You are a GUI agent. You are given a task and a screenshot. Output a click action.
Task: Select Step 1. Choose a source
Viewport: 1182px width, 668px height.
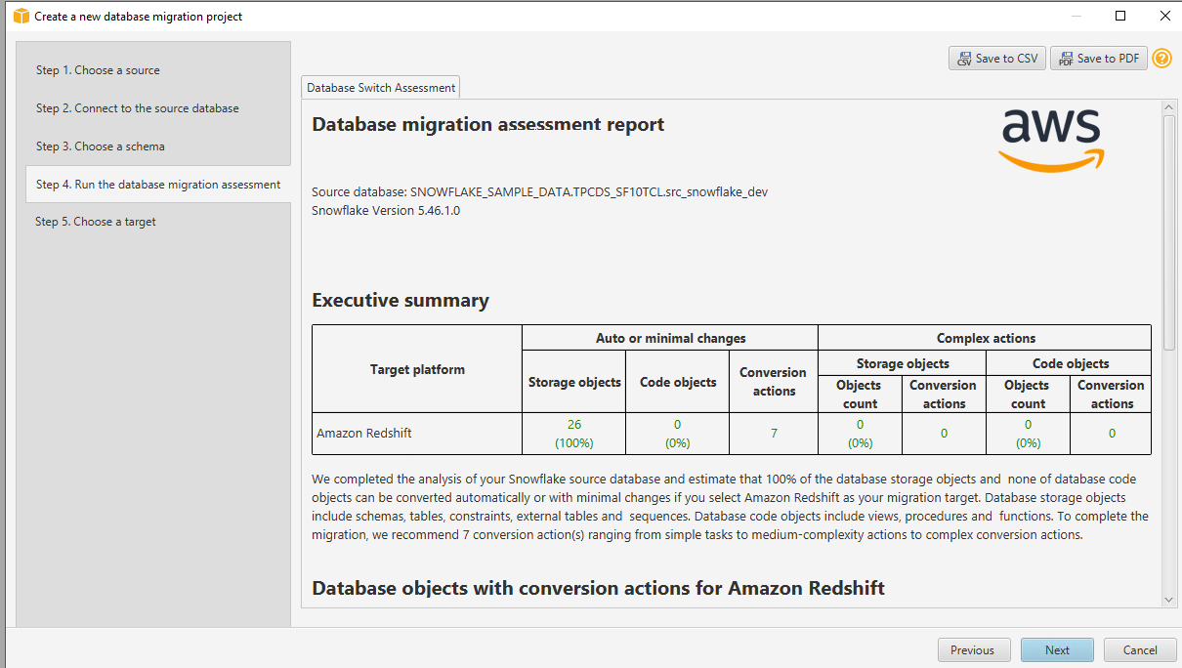coord(98,70)
